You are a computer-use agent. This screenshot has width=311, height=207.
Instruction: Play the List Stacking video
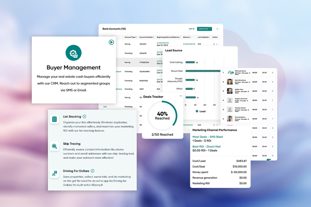click(x=85, y=116)
